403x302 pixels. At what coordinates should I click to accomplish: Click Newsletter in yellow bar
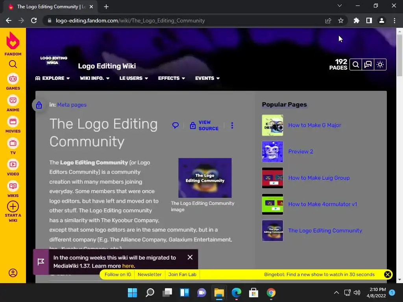(150, 274)
